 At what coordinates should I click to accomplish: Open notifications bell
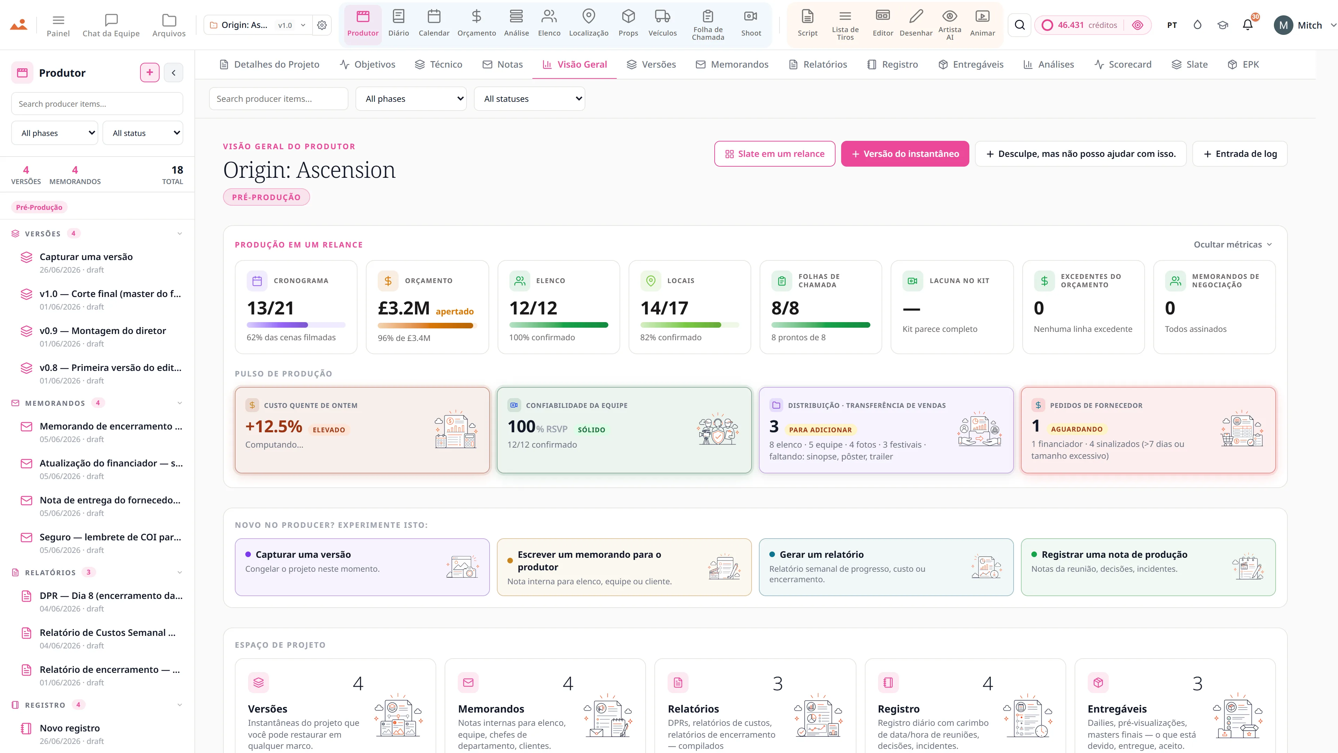[1248, 25]
